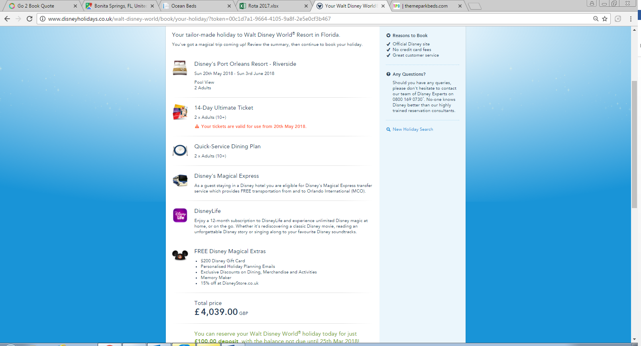Bookmark this page with the star icon
Image resolution: width=641 pixels, height=346 pixels.
[605, 19]
